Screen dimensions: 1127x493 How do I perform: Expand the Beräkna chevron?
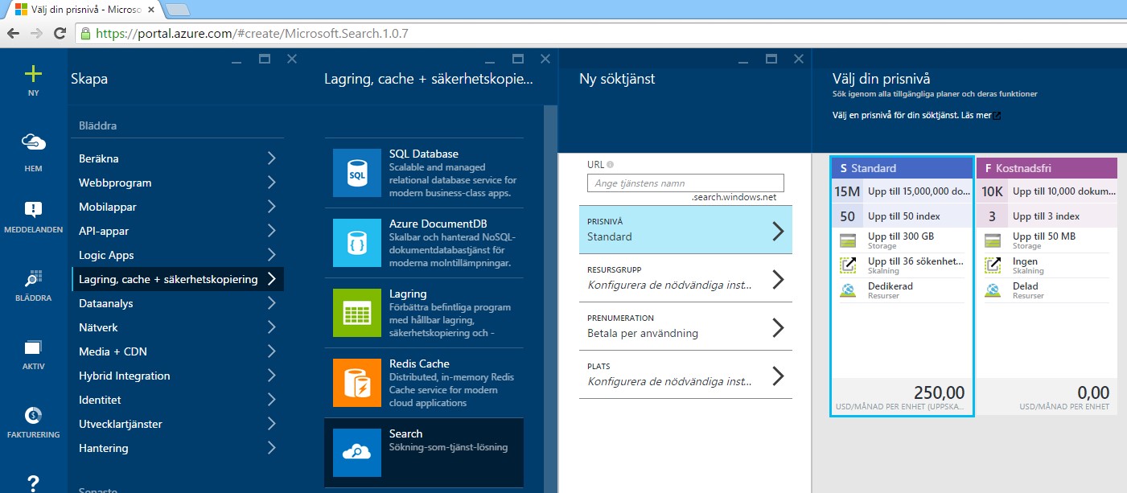tap(272, 158)
